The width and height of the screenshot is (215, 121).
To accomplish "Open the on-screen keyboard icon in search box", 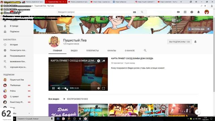I will pos(134,12).
